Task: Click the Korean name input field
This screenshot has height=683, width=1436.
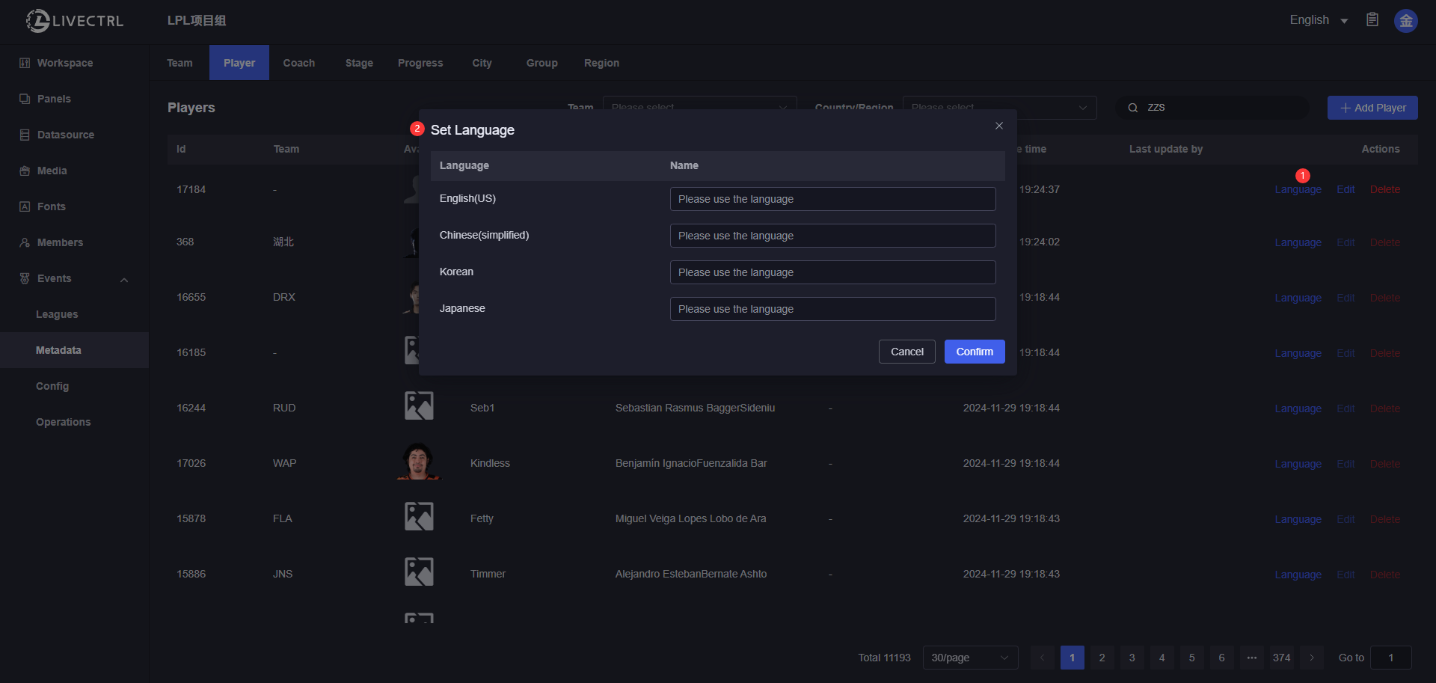Action: 832,272
